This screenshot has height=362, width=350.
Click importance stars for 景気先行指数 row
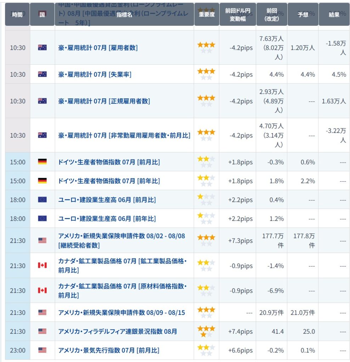click(206, 350)
